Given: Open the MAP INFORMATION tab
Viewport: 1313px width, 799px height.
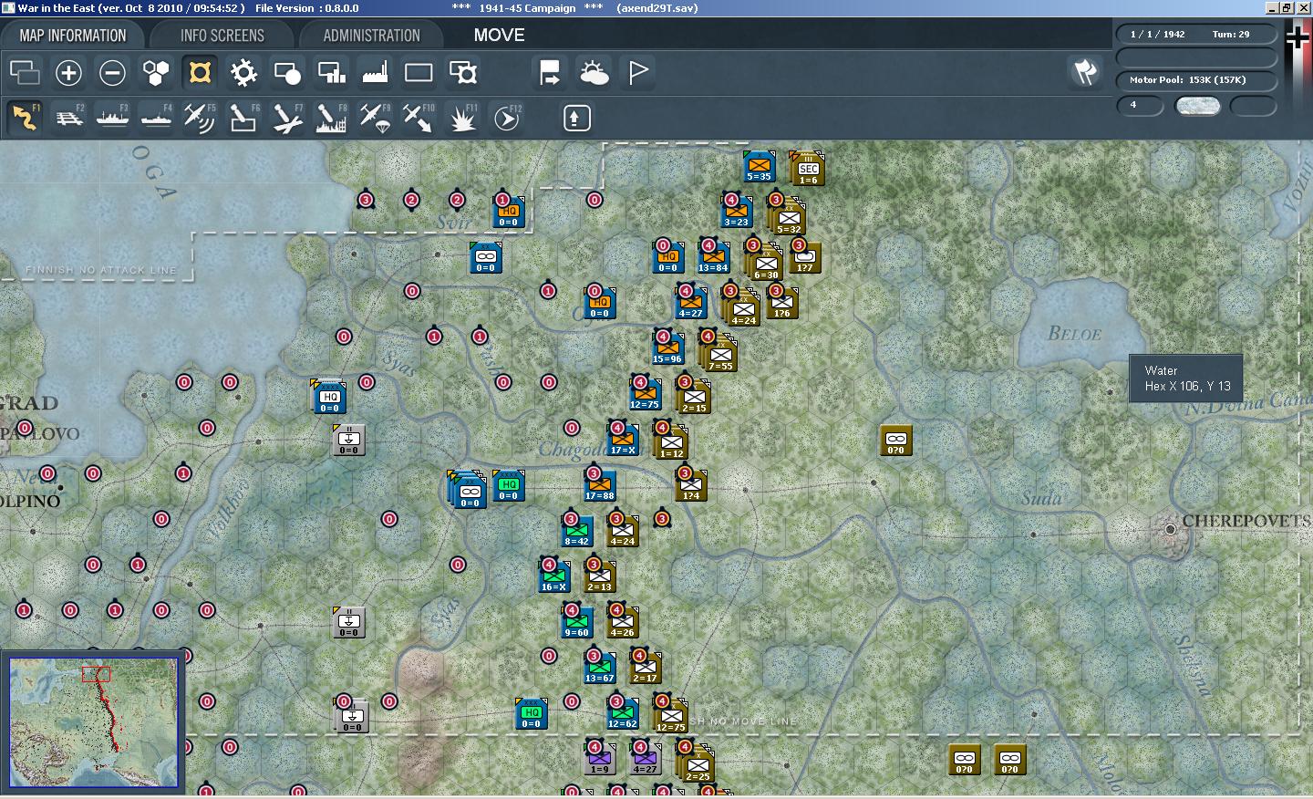Looking at the screenshot, I should [73, 36].
